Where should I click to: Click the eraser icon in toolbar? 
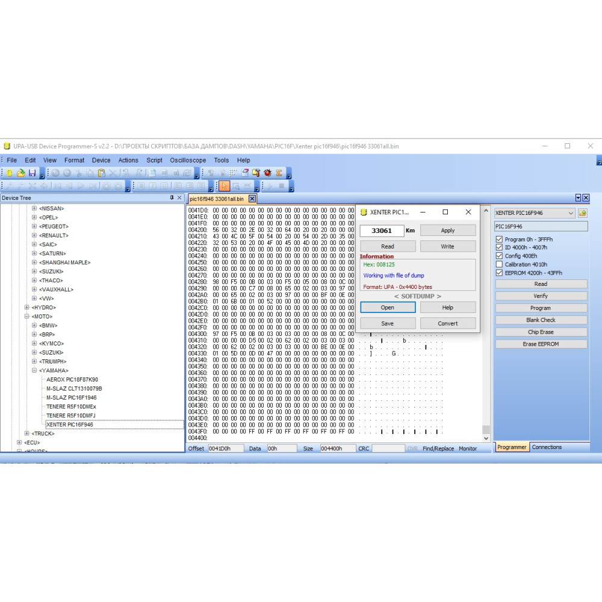pos(245,173)
